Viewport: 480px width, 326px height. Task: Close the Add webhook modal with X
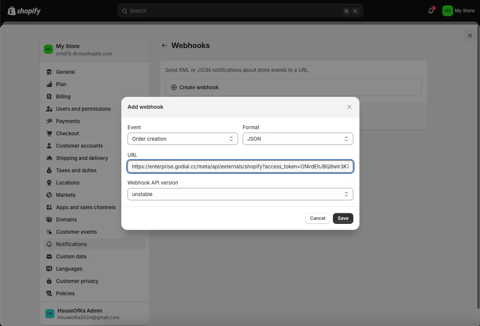coord(349,107)
